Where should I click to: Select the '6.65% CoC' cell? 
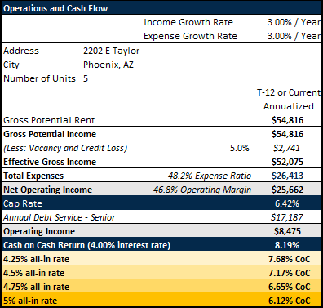(x=290, y=287)
